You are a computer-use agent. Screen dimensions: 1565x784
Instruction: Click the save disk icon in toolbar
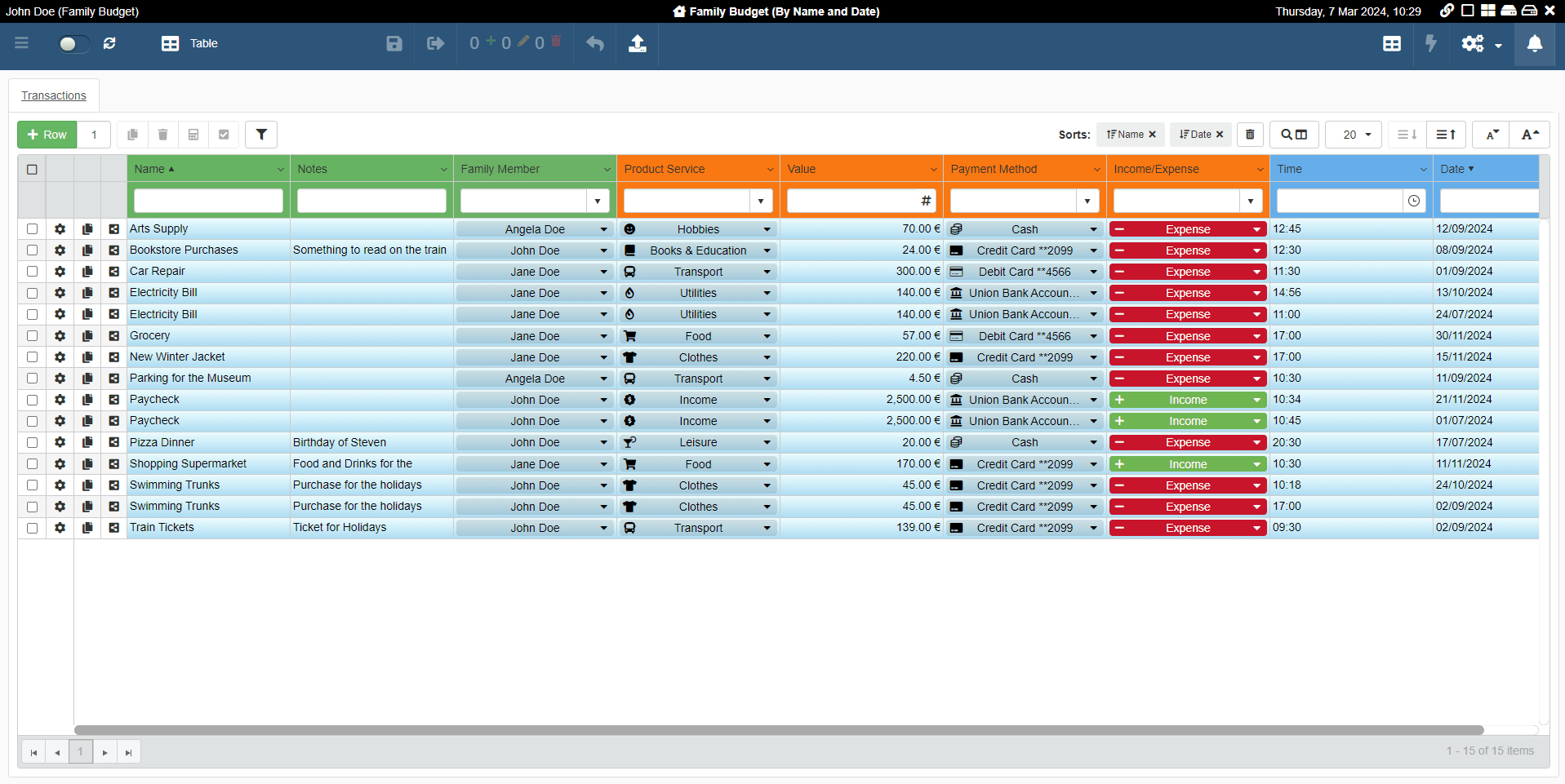394,43
